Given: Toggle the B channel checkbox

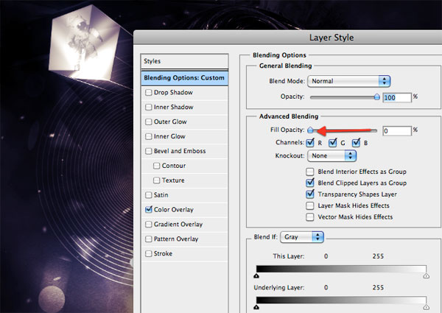Looking at the screenshot, I should [x=356, y=143].
